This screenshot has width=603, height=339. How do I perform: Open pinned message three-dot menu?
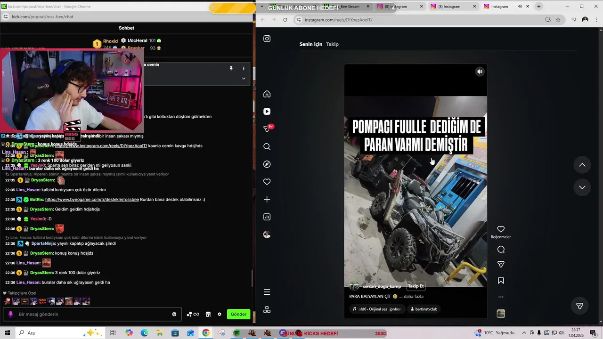tap(244, 68)
